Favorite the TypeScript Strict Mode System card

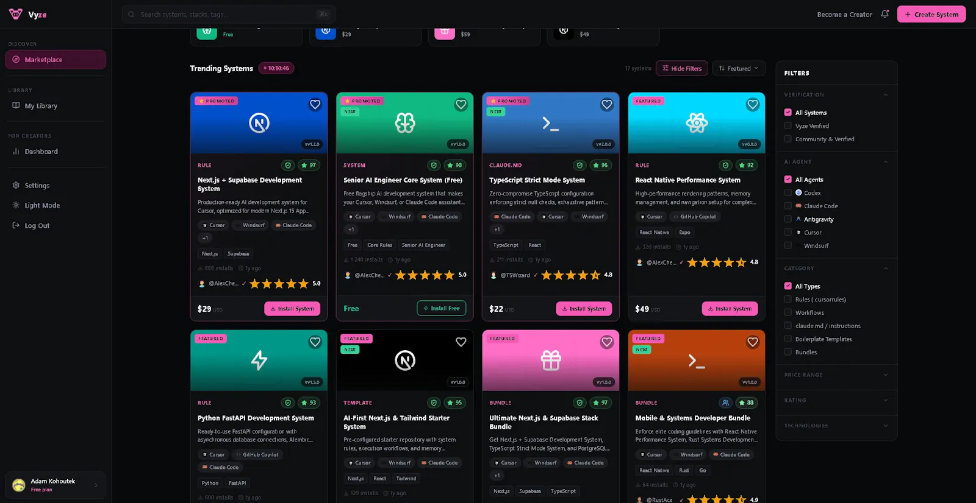(606, 105)
